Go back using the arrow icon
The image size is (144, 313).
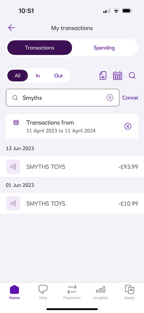(x=12, y=28)
